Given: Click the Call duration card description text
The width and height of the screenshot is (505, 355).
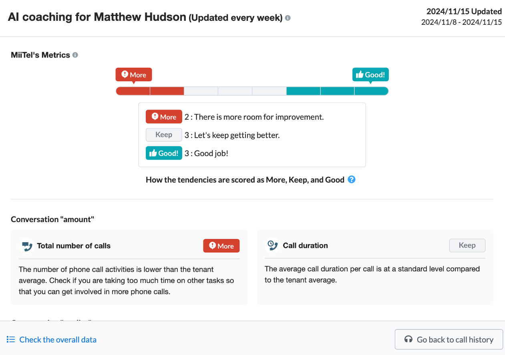Looking at the screenshot, I should [x=372, y=274].
